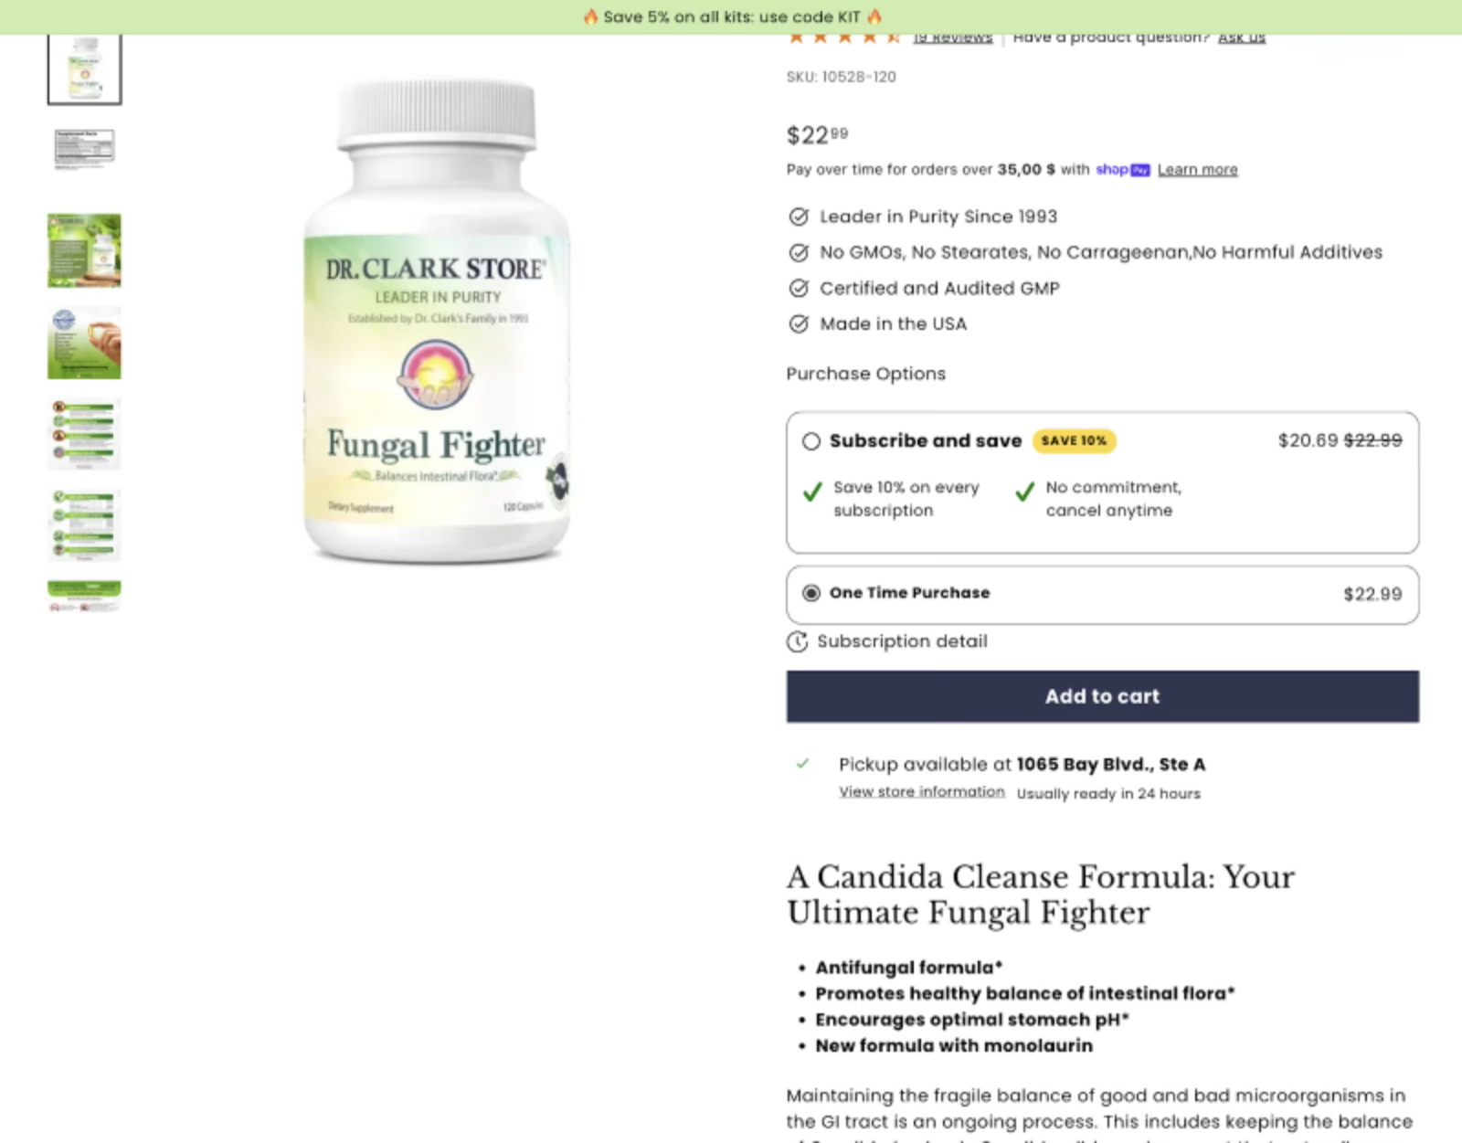Click the Ask us link
The width and height of the screenshot is (1462, 1143).
click(1241, 38)
